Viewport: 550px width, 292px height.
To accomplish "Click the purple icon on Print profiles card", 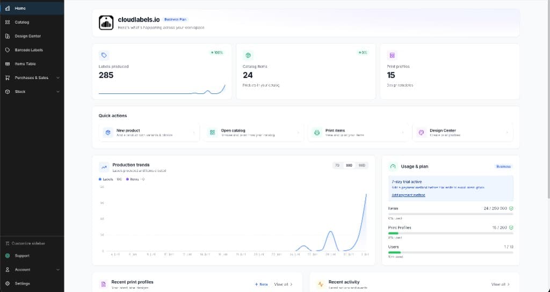I will (x=392, y=55).
